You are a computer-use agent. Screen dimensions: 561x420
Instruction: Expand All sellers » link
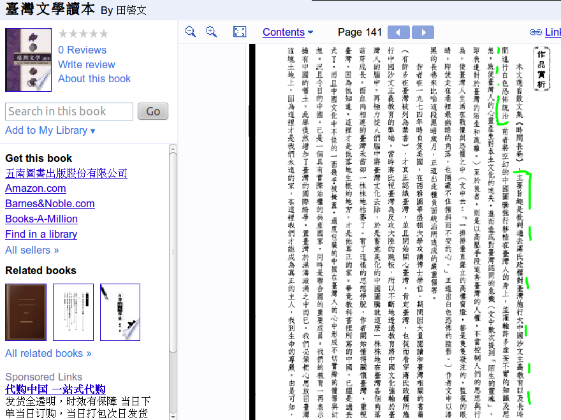tap(32, 250)
